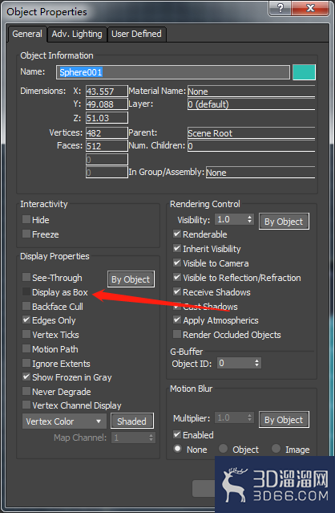Enable Render Occluded Objects

[177, 334]
